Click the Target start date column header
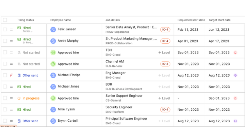The height and width of the screenshot is (138, 245). (219, 20)
